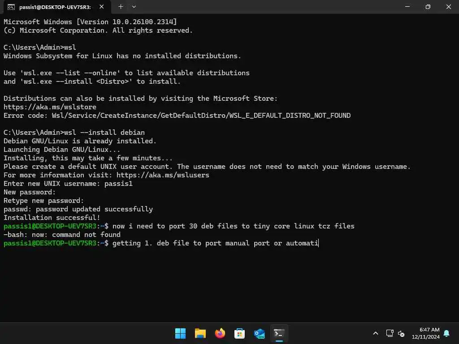Open Microsoft Store from the taskbar
The image size is (459, 344).
pos(239,333)
